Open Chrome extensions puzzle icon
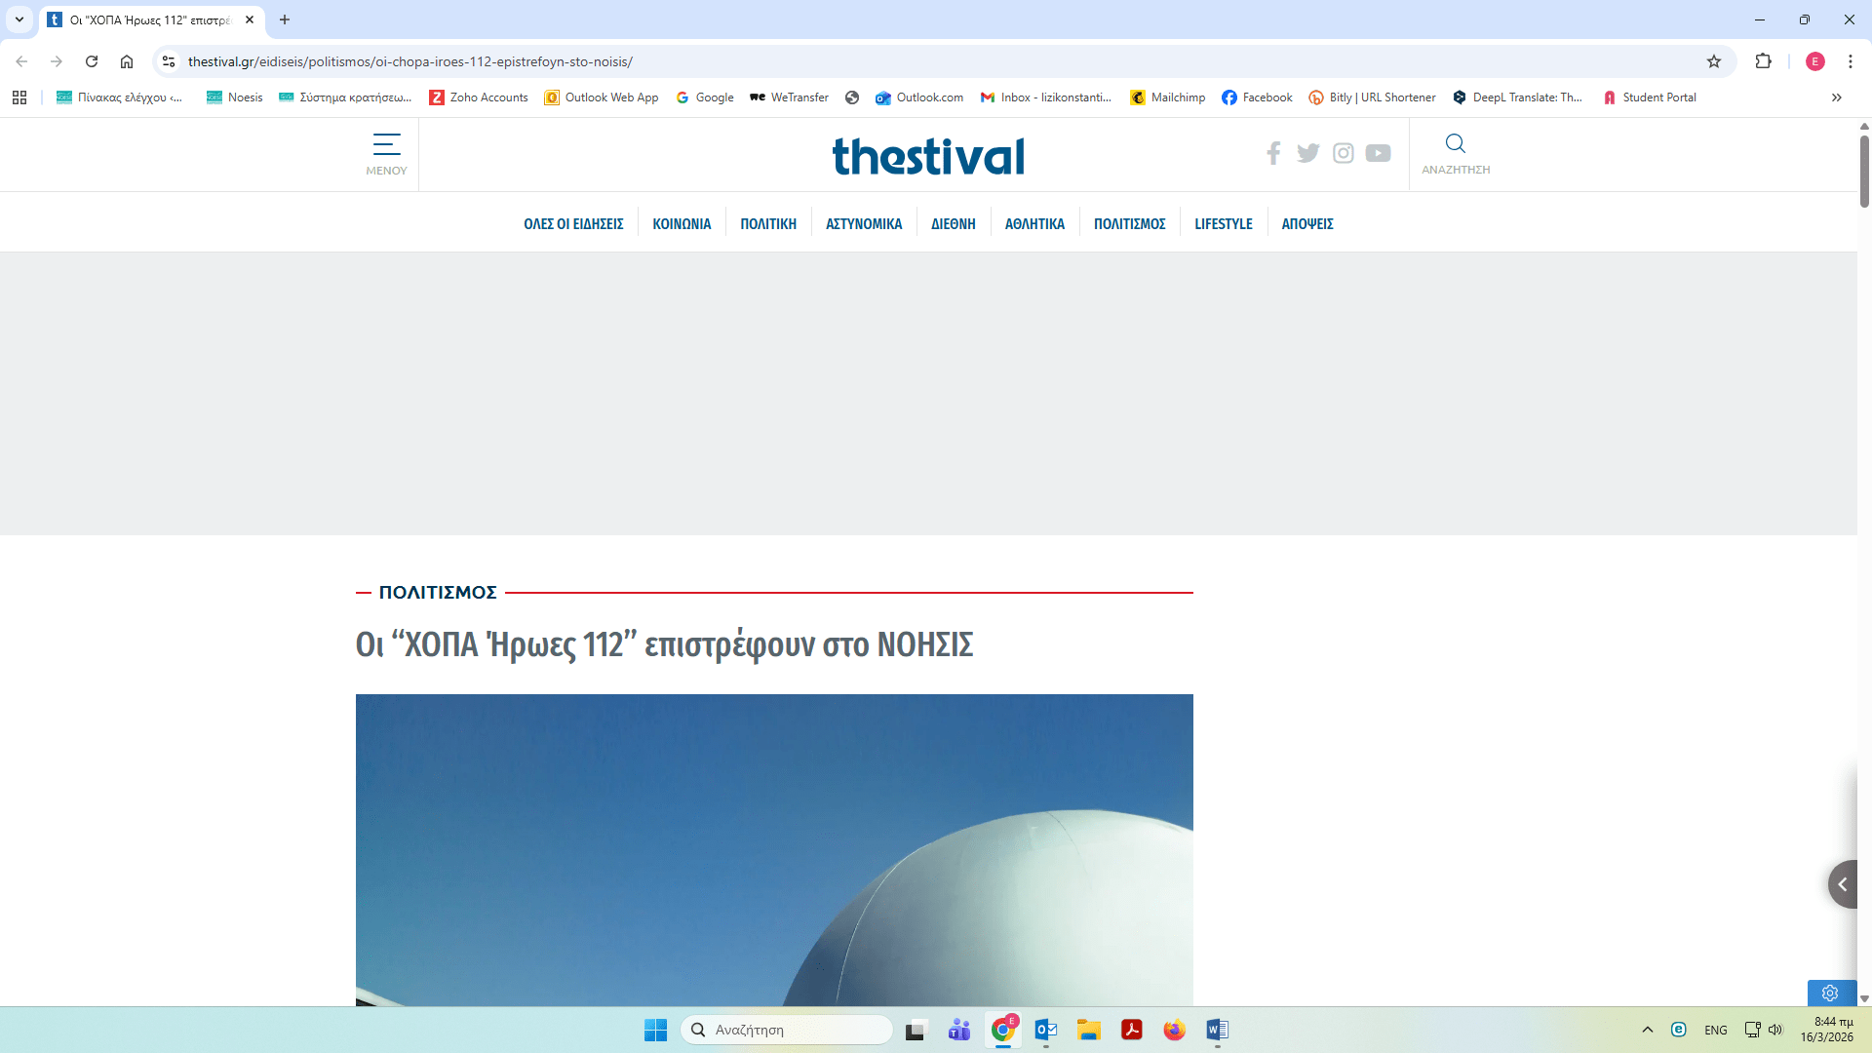 (x=1763, y=61)
